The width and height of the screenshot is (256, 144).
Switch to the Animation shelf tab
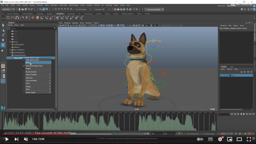pyautogui.click(x=60, y=14)
